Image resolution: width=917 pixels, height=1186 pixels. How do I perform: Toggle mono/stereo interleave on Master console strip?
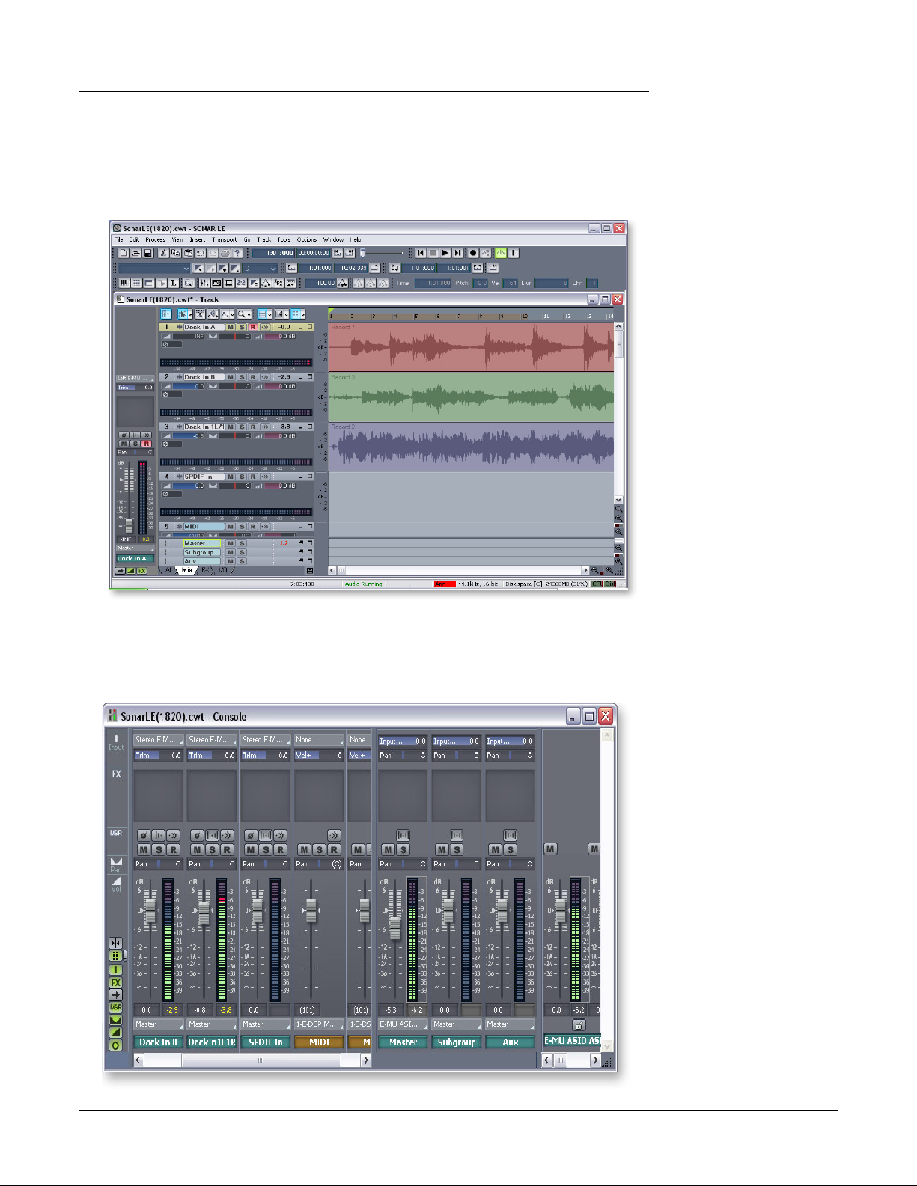click(x=403, y=836)
